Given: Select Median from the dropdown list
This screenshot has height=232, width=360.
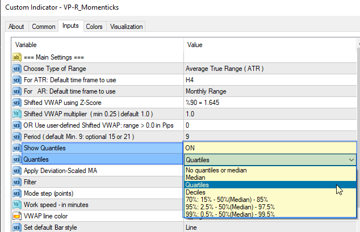Looking at the screenshot, I should pos(196,178).
